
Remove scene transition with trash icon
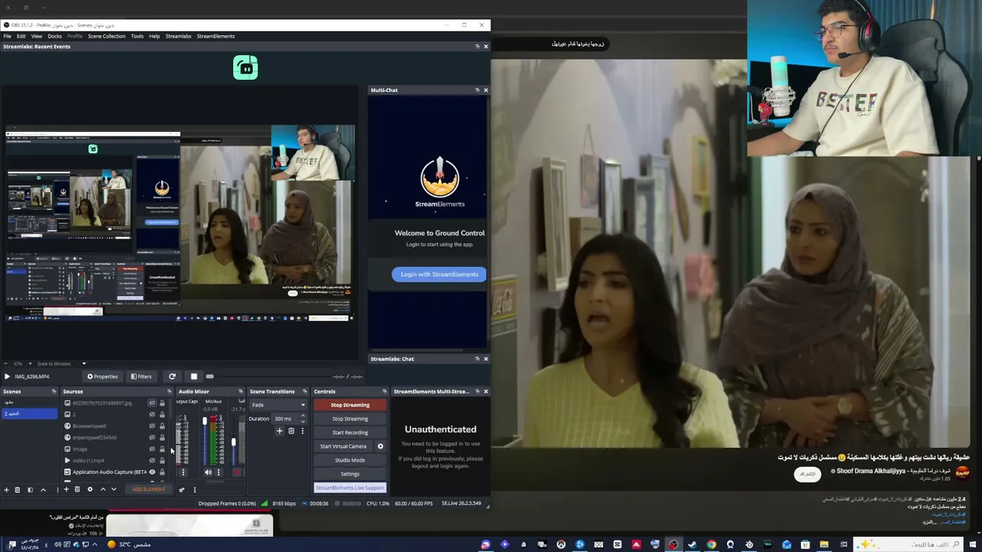click(x=291, y=431)
